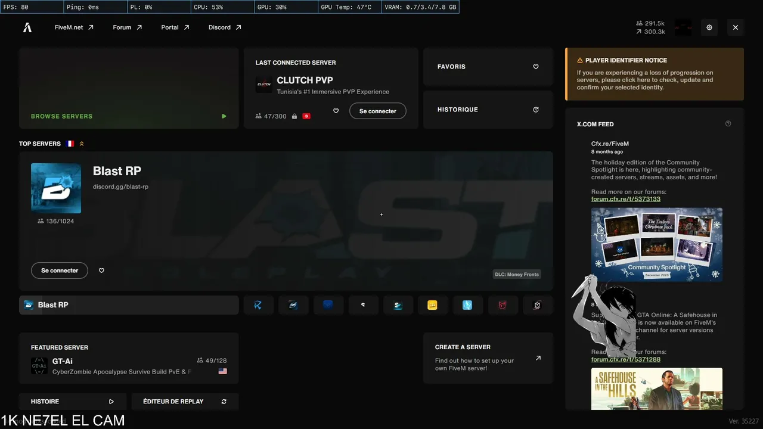Click the CLUTCH PVP server title

tap(305, 80)
